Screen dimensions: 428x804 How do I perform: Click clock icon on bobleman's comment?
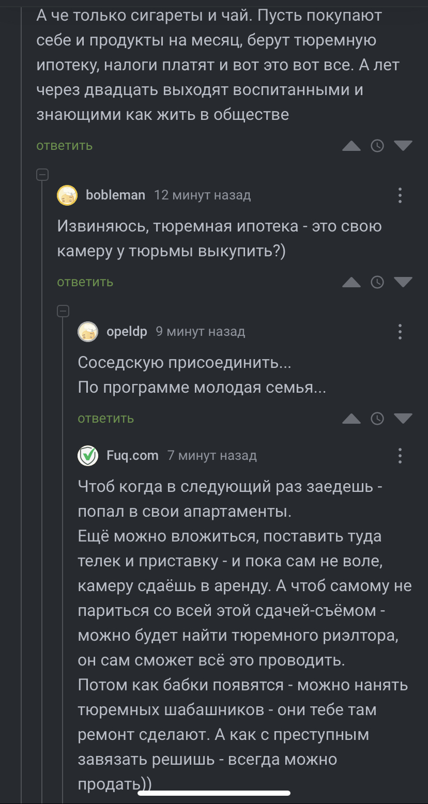377,282
